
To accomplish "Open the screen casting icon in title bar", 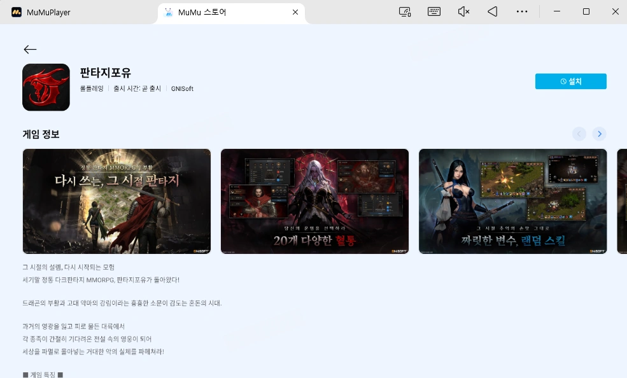I will (x=405, y=11).
